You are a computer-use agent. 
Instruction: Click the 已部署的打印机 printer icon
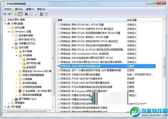(16, 44)
